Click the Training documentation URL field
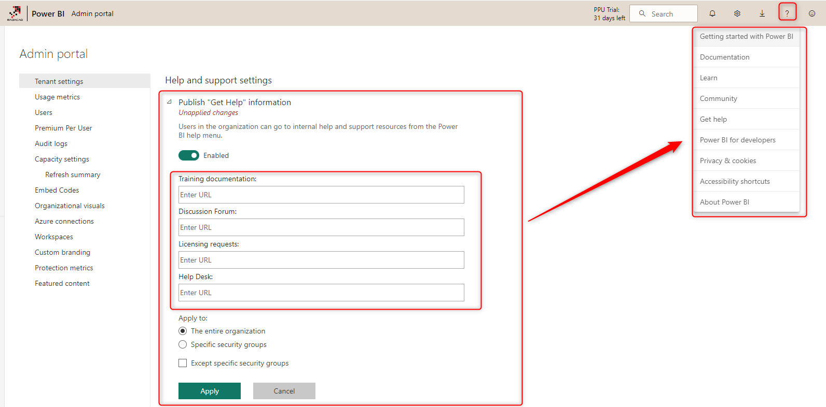Viewport: 826px width, 407px height. tap(321, 195)
